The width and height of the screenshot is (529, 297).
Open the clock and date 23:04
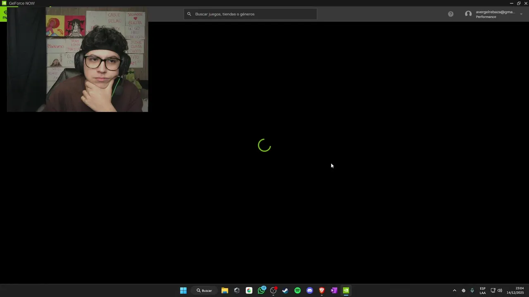click(x=515, y=290)
